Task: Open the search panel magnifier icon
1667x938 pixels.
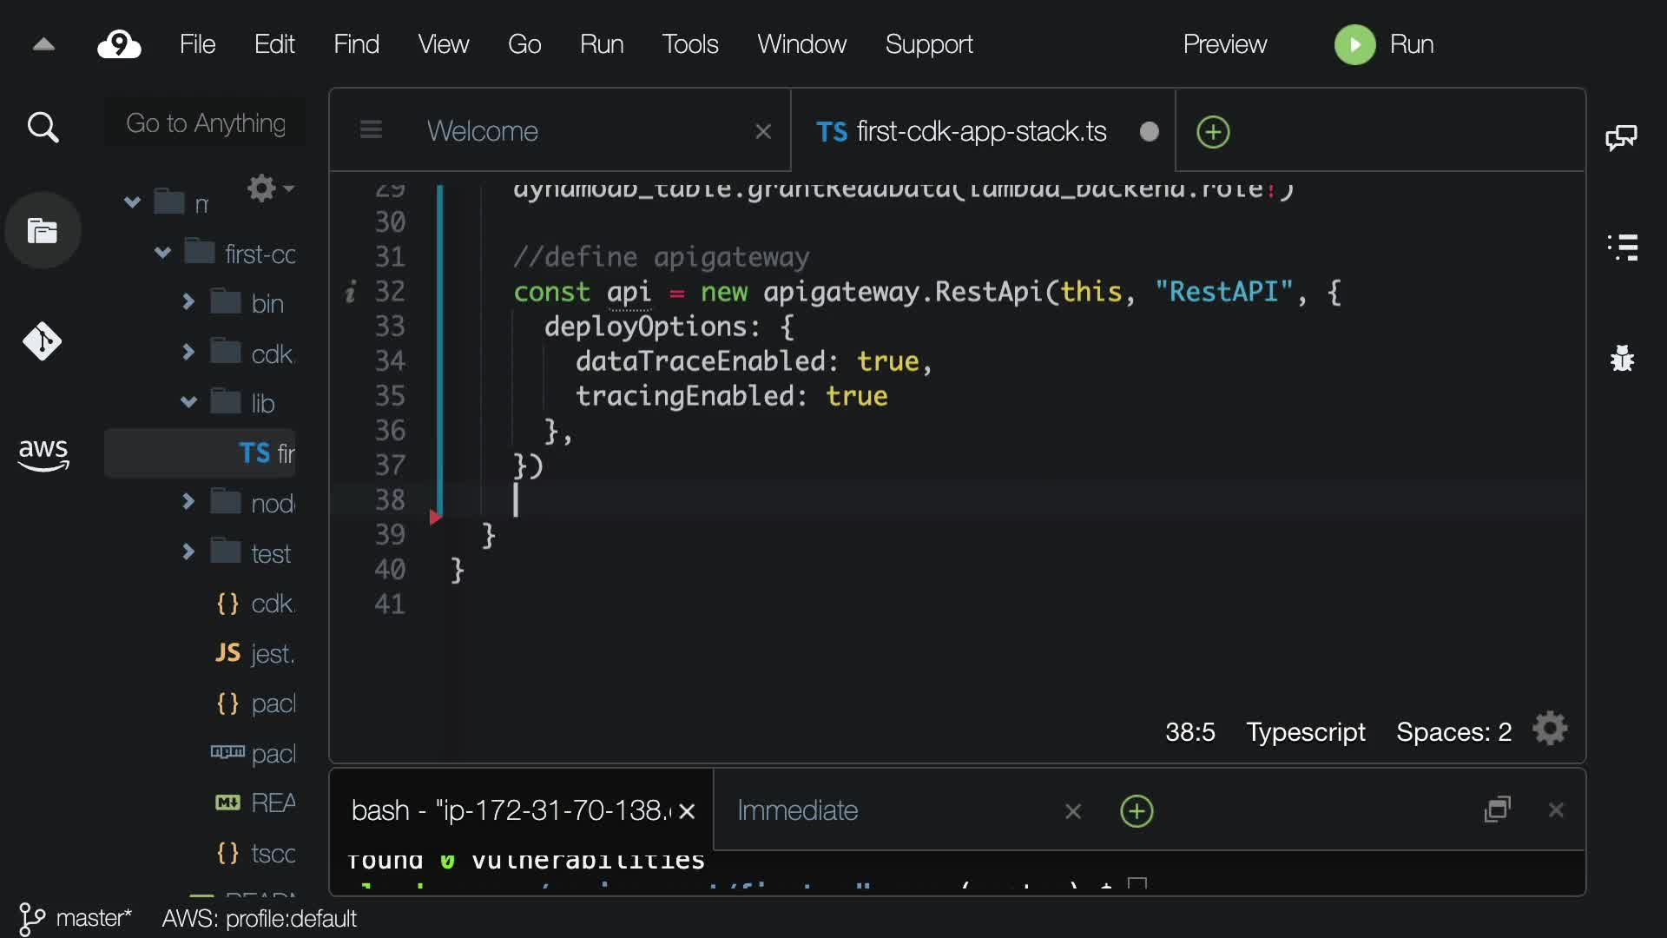Action: coord(43,128)
